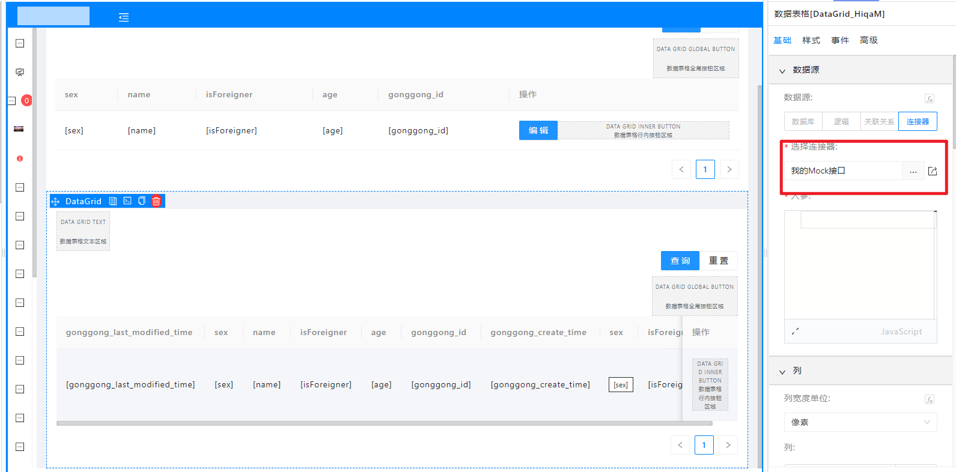The height and width of the screenshot is (472, 956).
Task: Select 数据库 as the data source type
Action: [803, 121]
